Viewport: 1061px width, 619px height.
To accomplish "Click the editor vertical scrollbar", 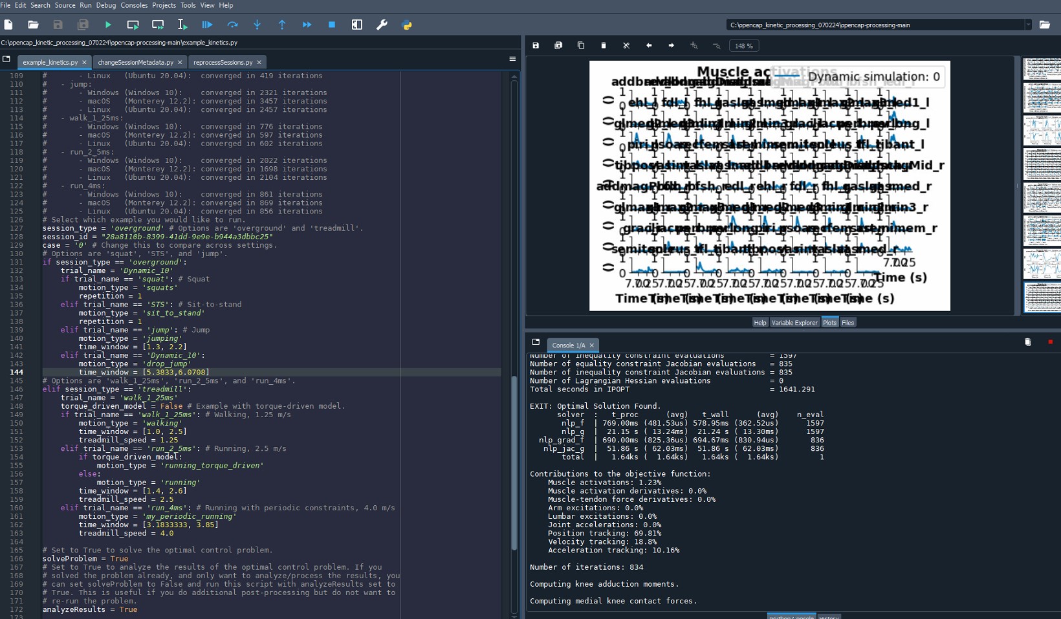I will pos(514,462).
